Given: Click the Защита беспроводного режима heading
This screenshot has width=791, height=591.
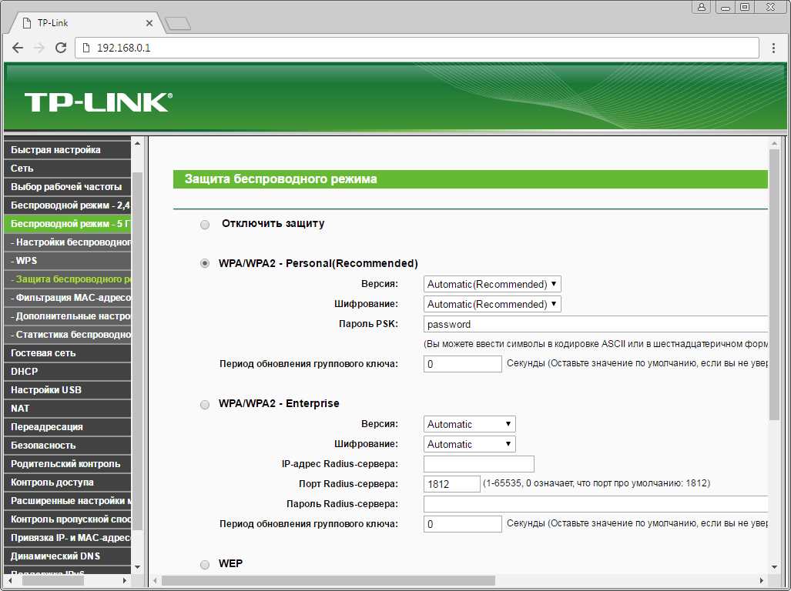Looking at the screenshot, I should pos(280,179).
